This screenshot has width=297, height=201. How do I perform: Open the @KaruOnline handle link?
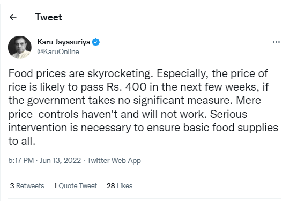point(58,51)
